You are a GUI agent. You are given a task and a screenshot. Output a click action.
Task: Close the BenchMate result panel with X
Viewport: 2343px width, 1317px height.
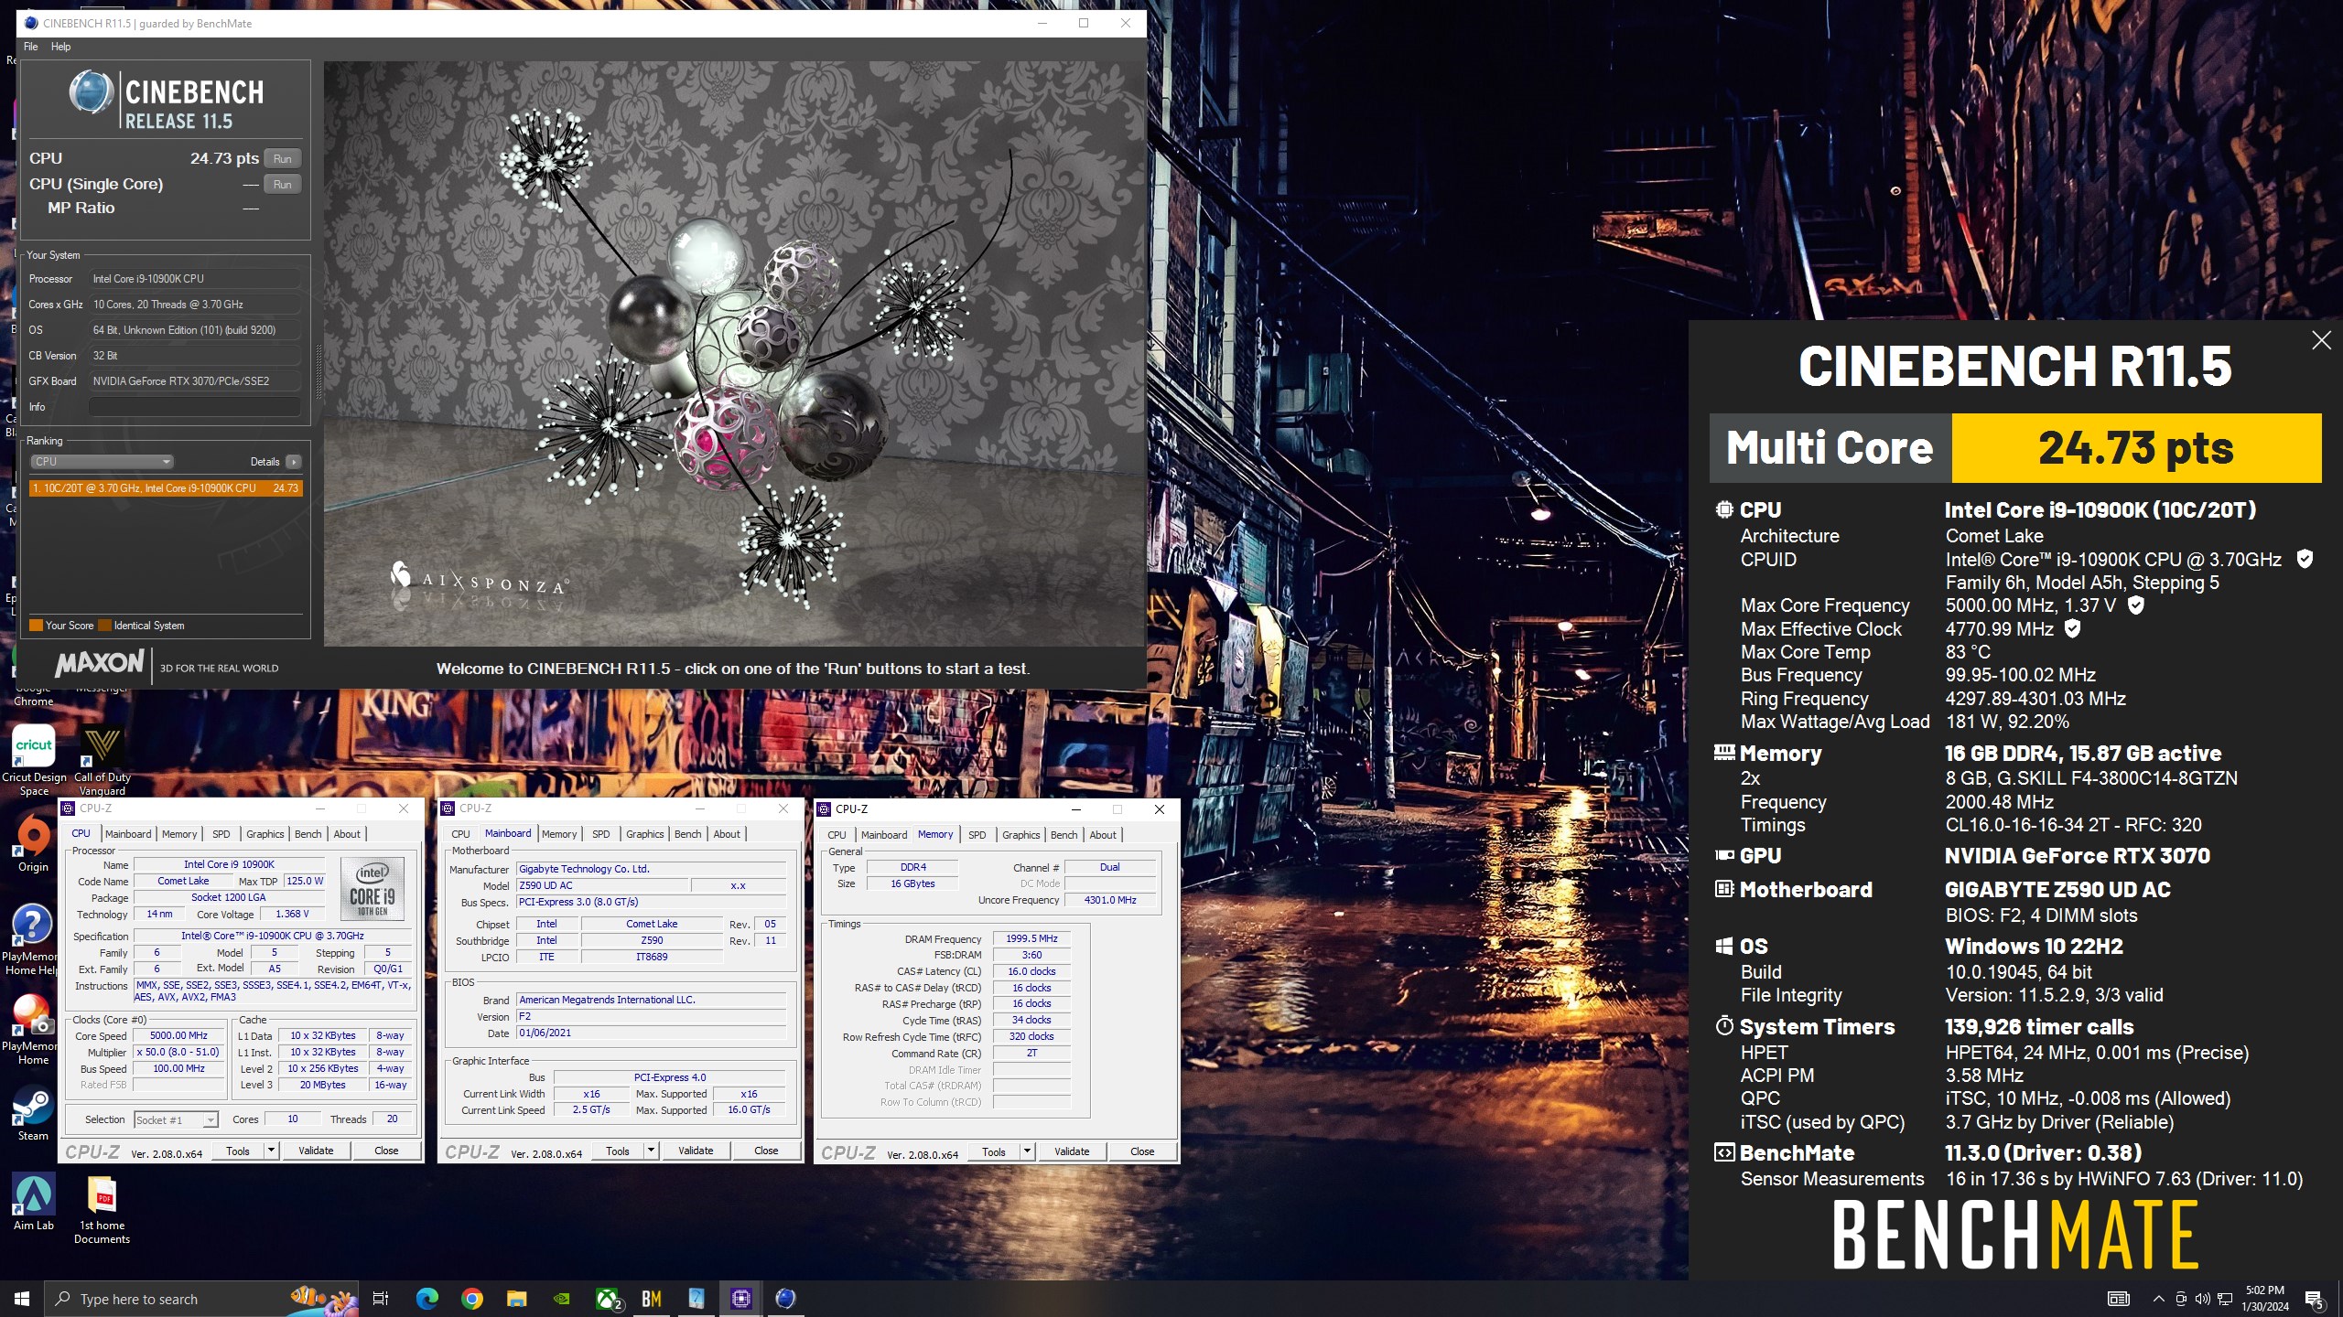click(x=2321, y=340)
